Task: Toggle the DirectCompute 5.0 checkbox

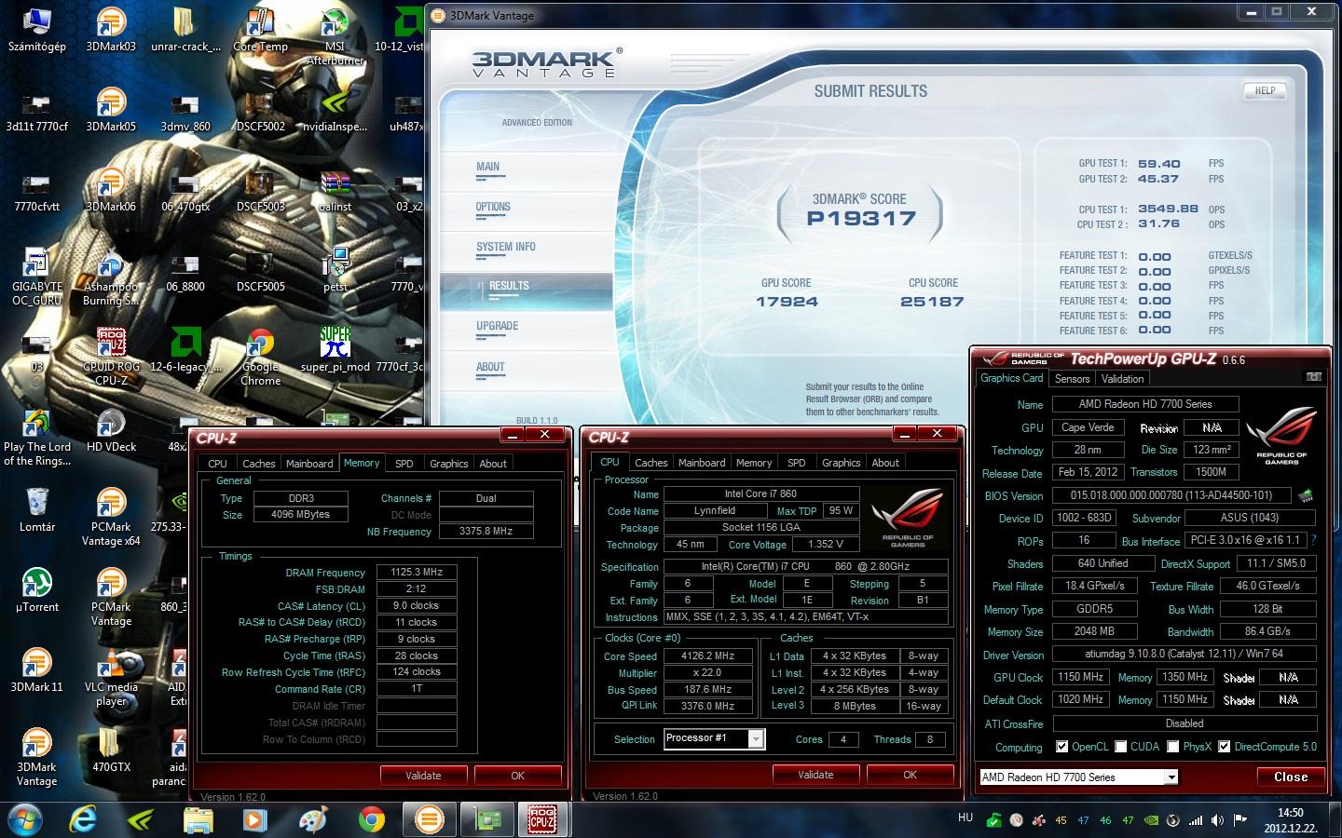Action: pyautogui.click(x=1224, y=747)
